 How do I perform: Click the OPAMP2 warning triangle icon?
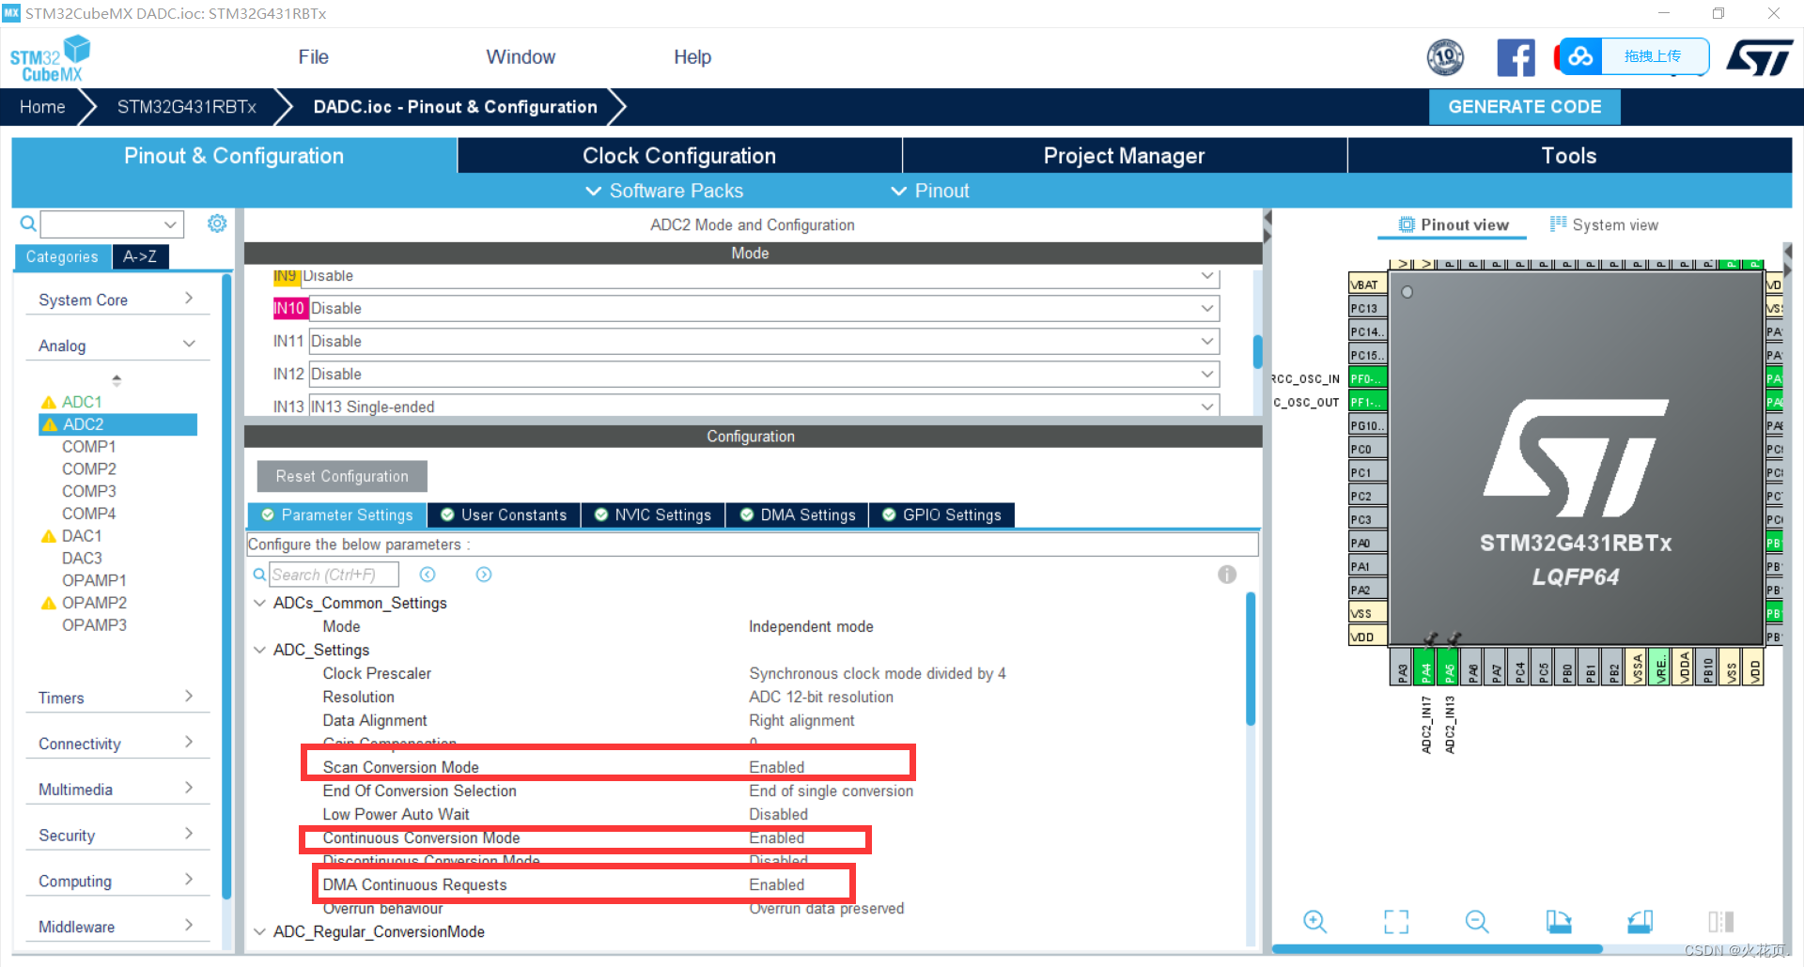point(49,604)
